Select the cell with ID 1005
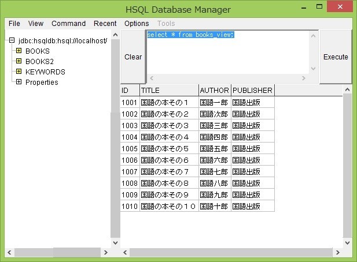 pyautogui.click(x=130, y=149)
